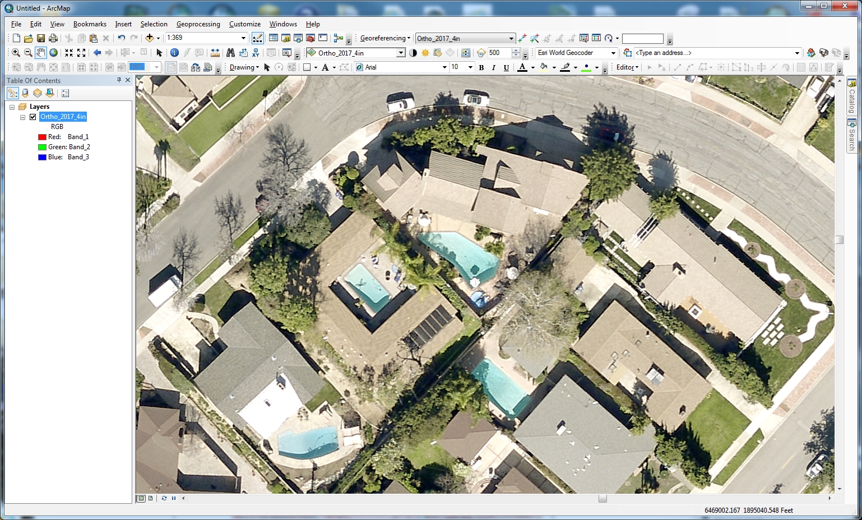Screen dimensions: 862x520
Task: Collapse the Layers group tree node
Action: (12, 107)
